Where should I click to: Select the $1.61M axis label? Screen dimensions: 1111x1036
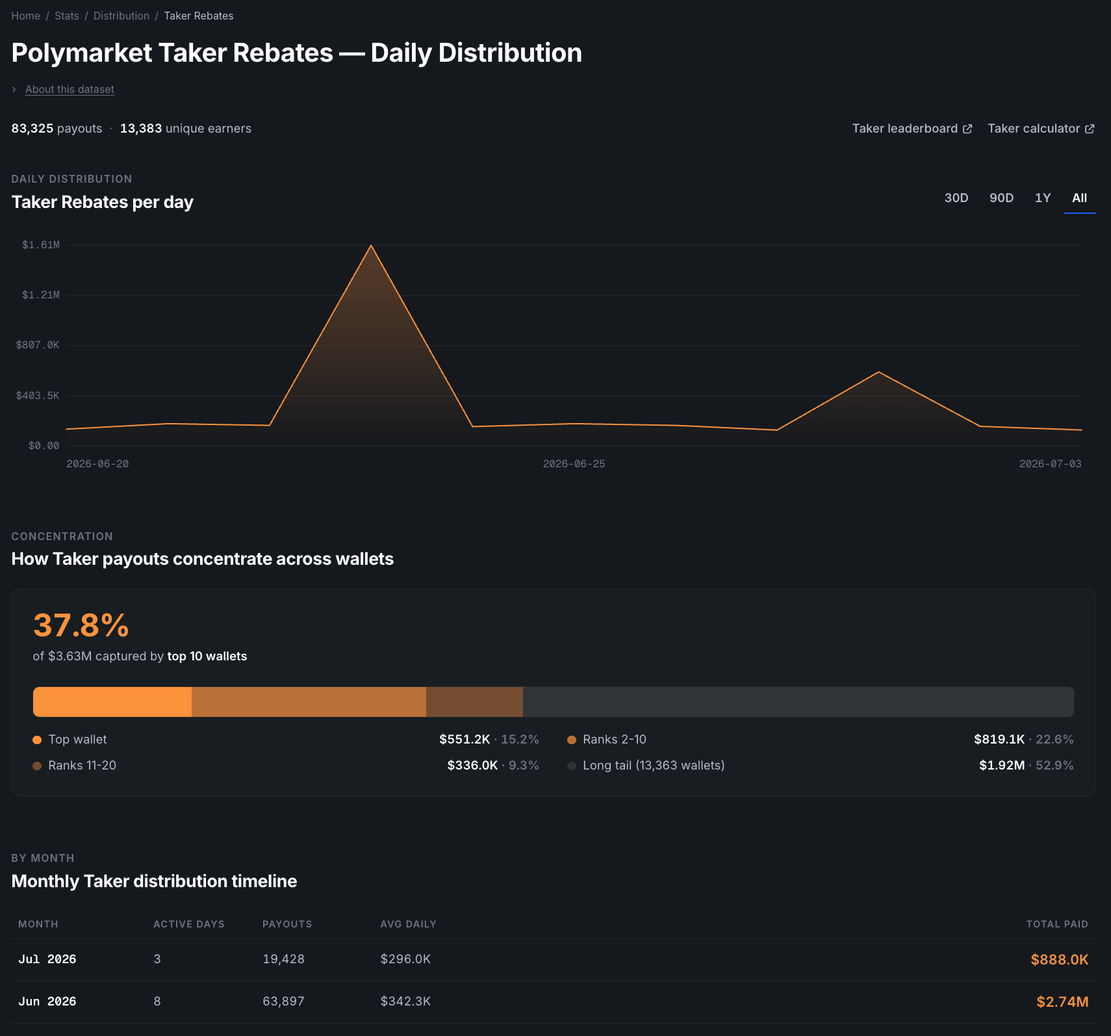click(41, 244)
